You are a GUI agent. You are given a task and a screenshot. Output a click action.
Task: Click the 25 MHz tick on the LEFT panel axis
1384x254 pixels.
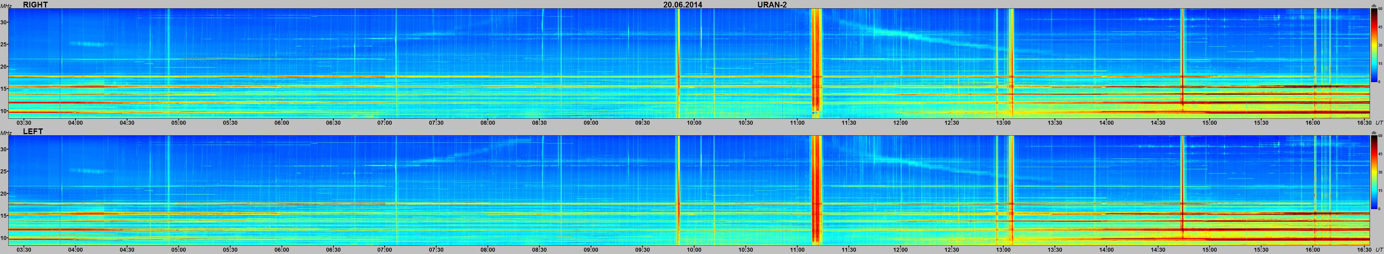point(4,171)
